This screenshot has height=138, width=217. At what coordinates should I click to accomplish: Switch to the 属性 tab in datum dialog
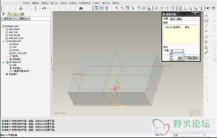coord(179,19)
